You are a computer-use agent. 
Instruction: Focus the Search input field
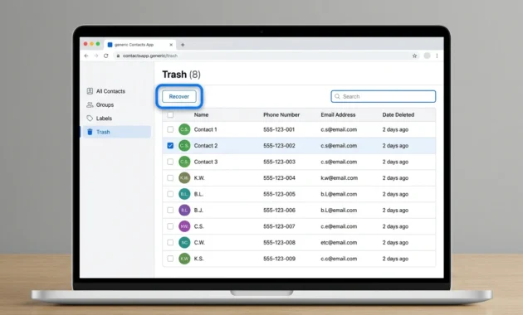(384, 96)
